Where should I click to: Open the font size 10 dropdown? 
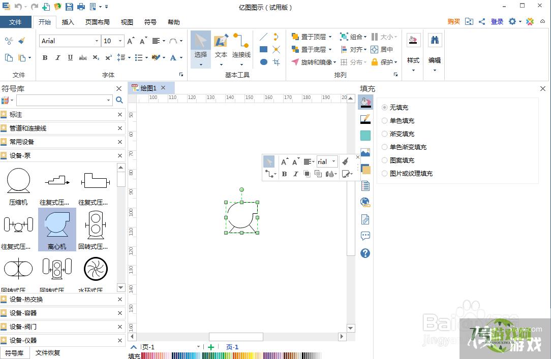120,41
